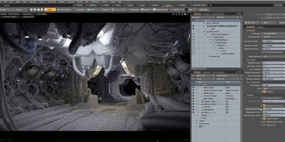Open the Texture menu
The image size is (285, 142).
pos(42,1)
